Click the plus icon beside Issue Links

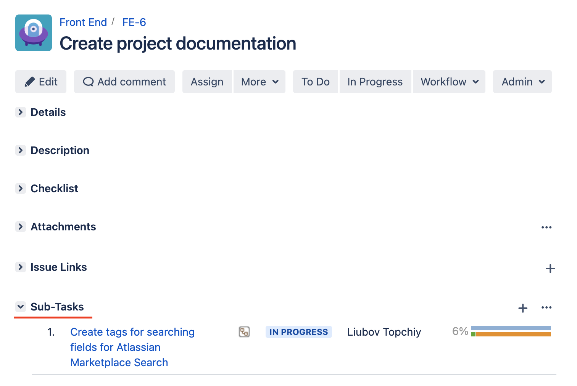[x=550, y=269]
